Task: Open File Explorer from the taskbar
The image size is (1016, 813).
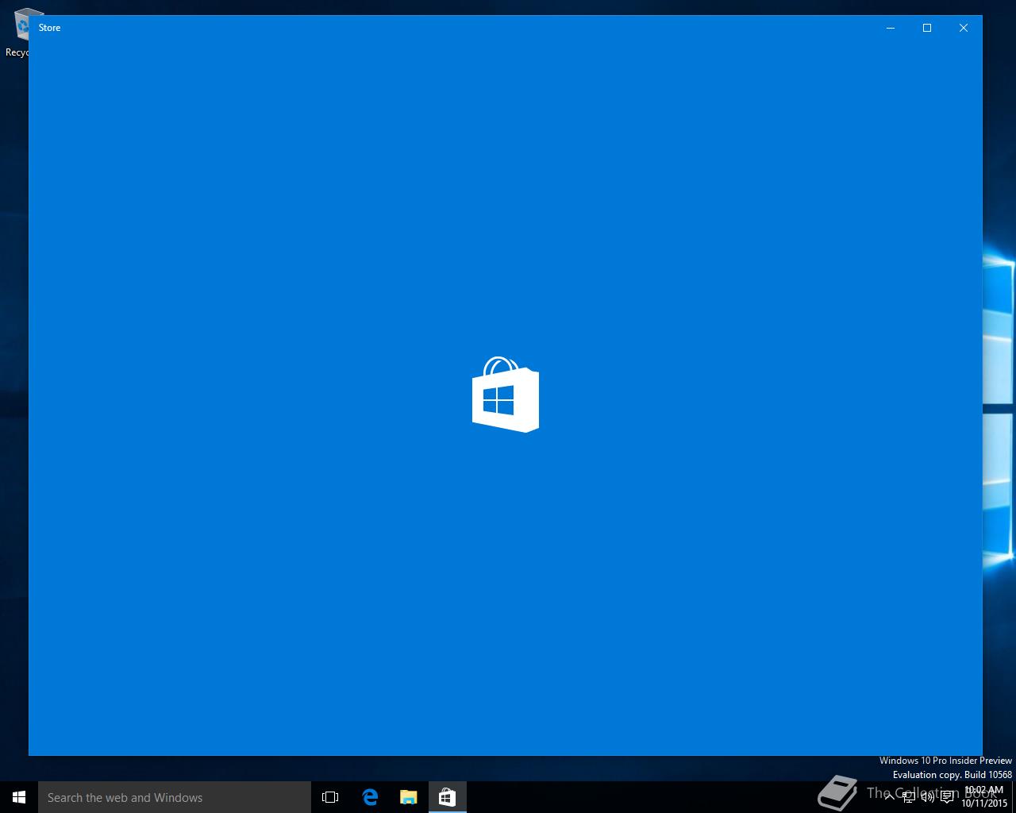Action: coord(408,797)
